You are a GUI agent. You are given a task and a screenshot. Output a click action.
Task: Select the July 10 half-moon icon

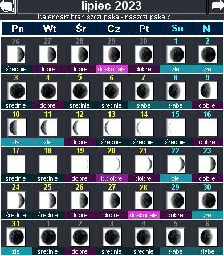17,127
